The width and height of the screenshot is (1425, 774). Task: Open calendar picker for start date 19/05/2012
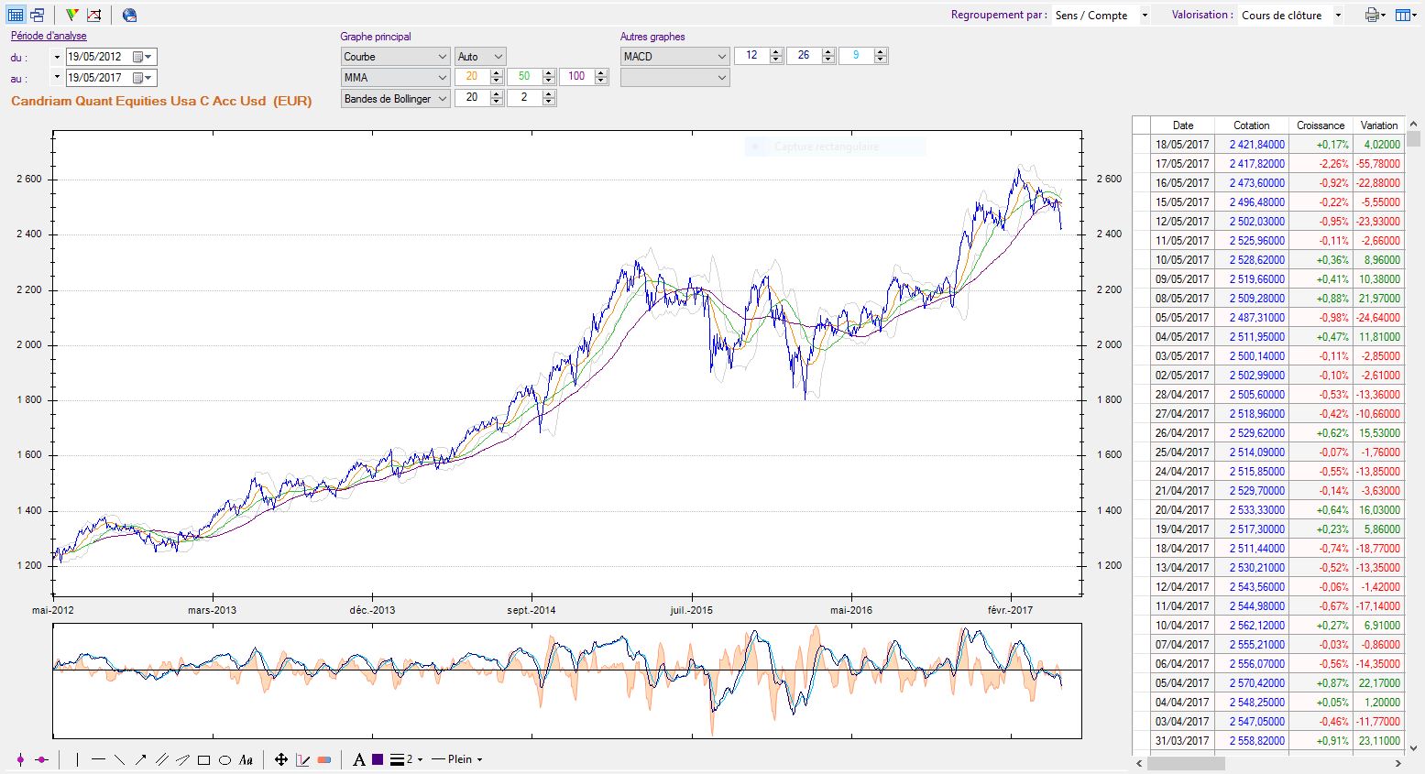click(x=138, y=57)
